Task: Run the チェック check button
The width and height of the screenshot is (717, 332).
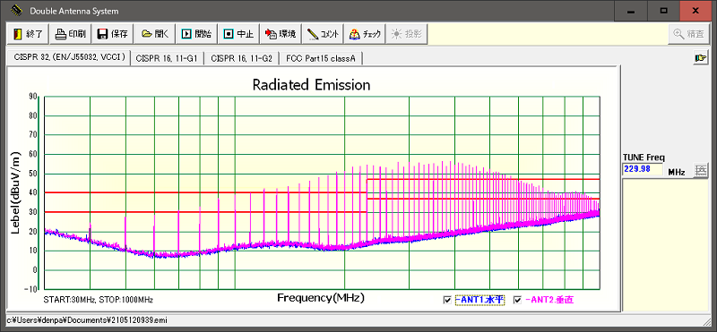Action: (x=365, y=34)
